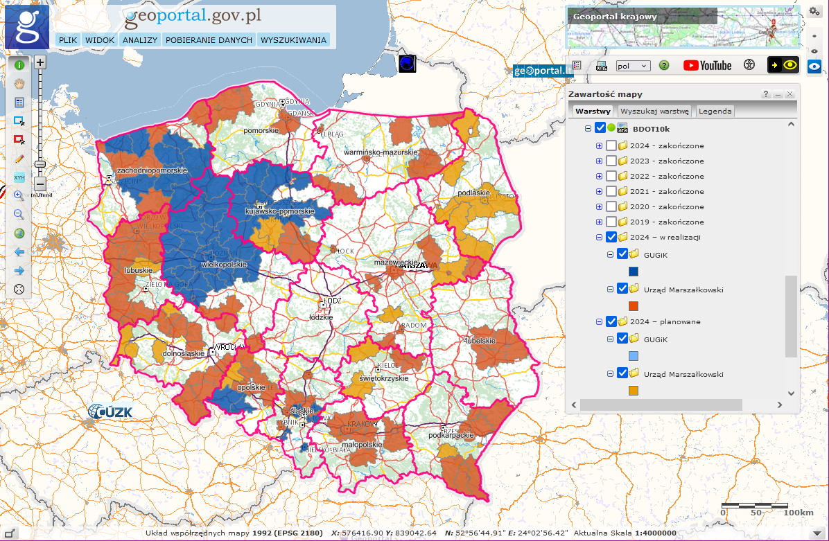This screenshot has height=541, width=829.
Task: Enable the 2019 - zakończone layer
Action: tap(611, 222)
